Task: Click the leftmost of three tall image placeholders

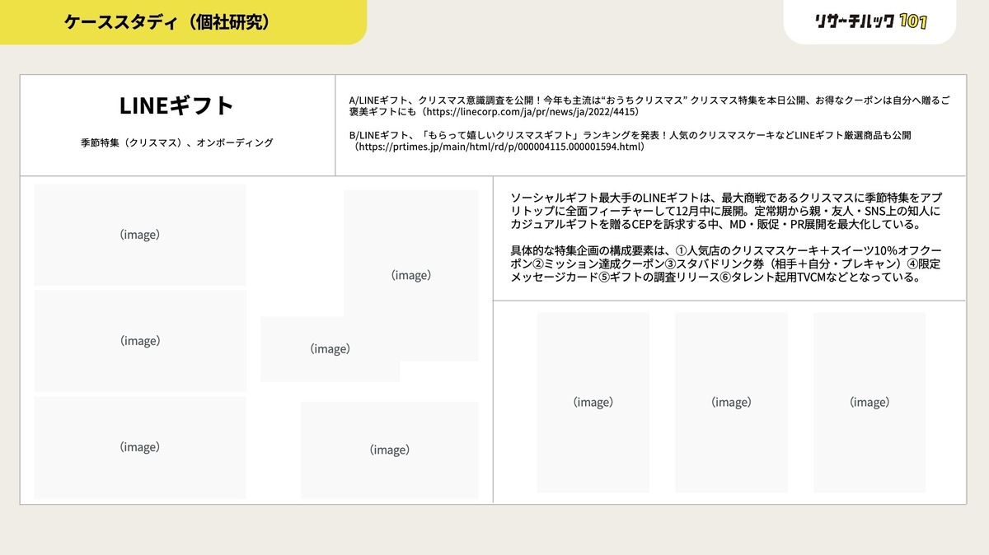Action: 593,403
